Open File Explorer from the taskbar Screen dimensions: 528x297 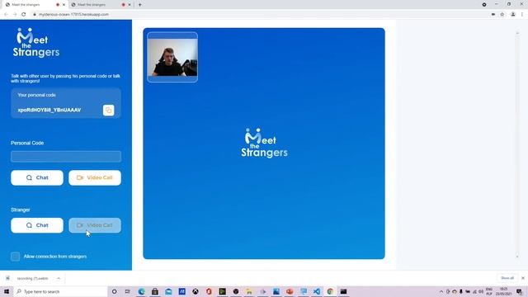click(249, 291)
